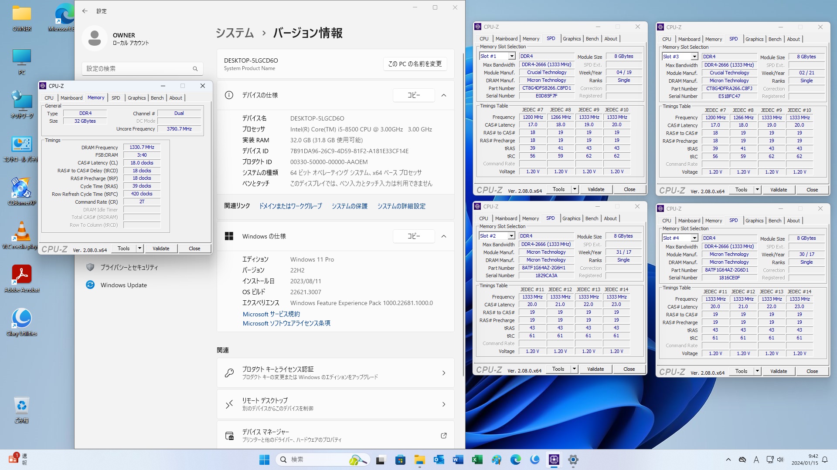
Task: Collapse the Windows の仕様 section
Action: pos(443,236)
